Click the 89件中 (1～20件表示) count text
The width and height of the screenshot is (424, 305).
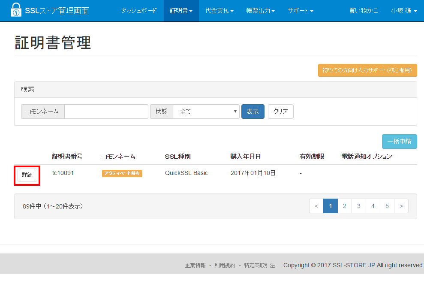(x=53, y=206)
